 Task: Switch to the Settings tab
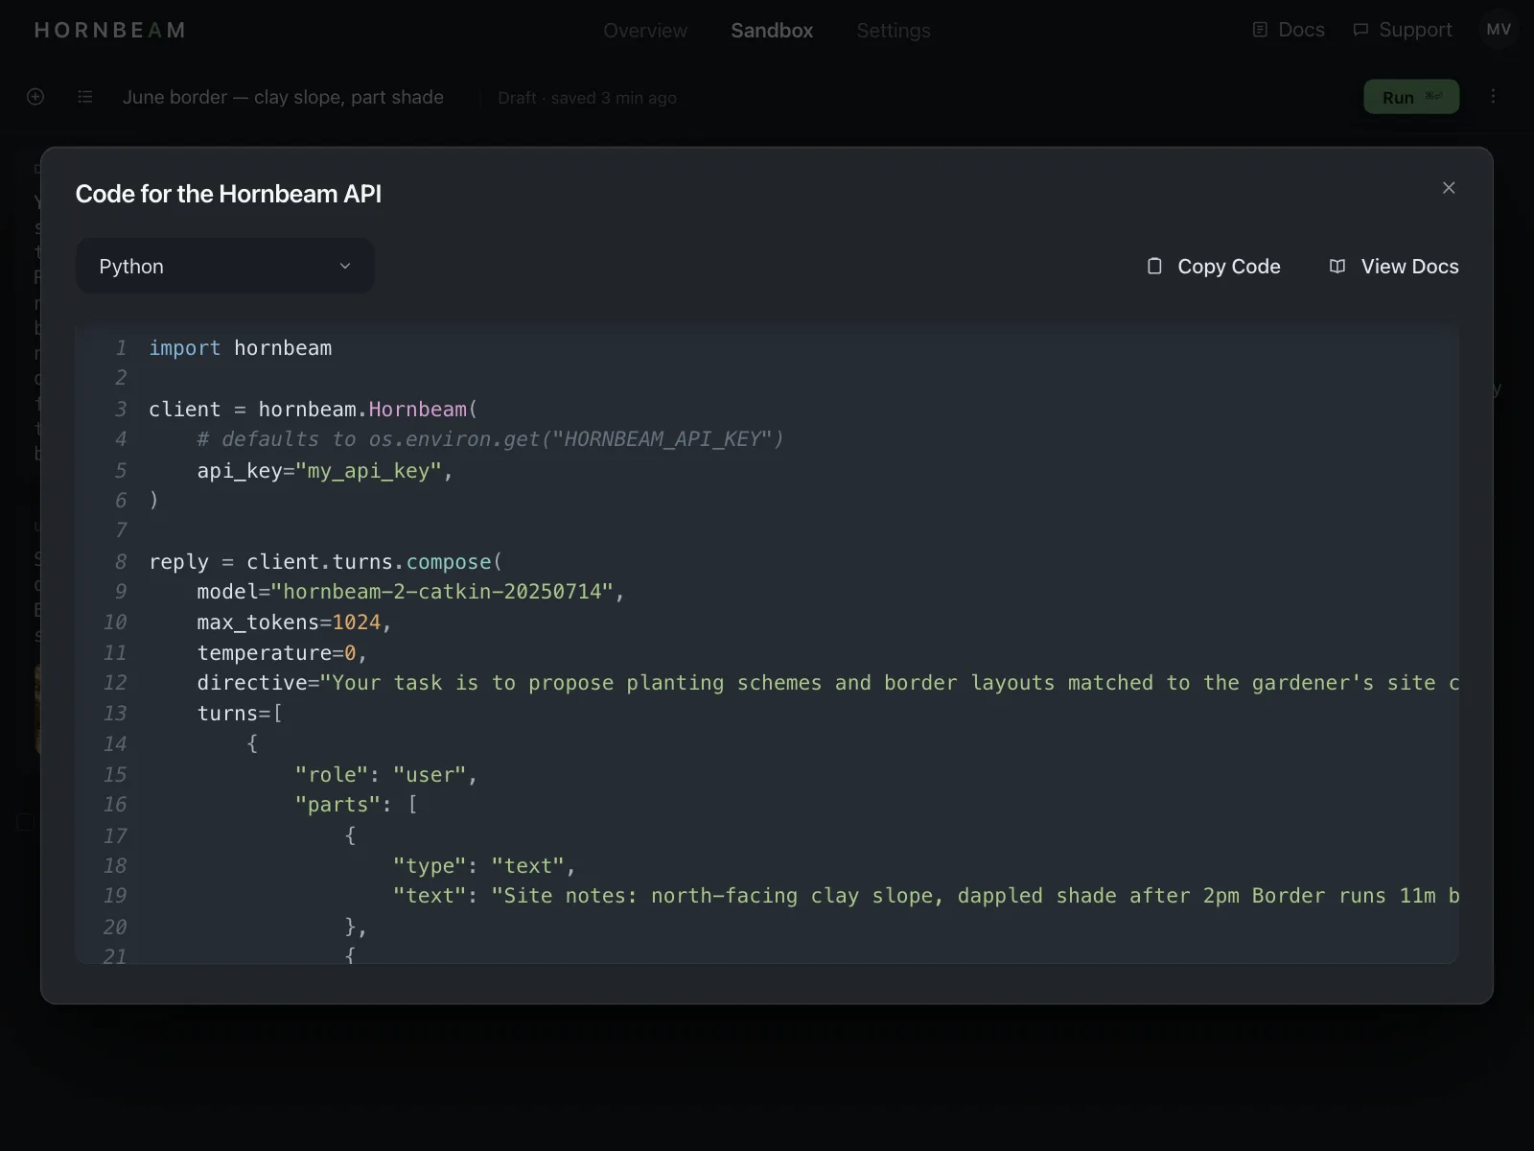tap(894, 30)
